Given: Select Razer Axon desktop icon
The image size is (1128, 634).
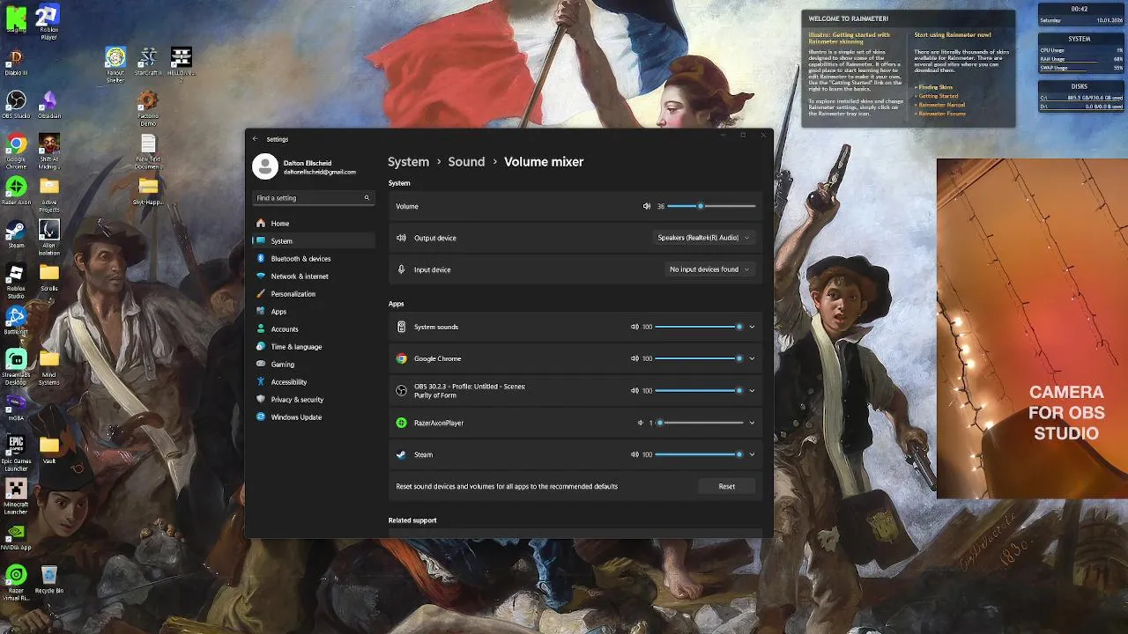Looking at the screenshot, I should [16, 191].
